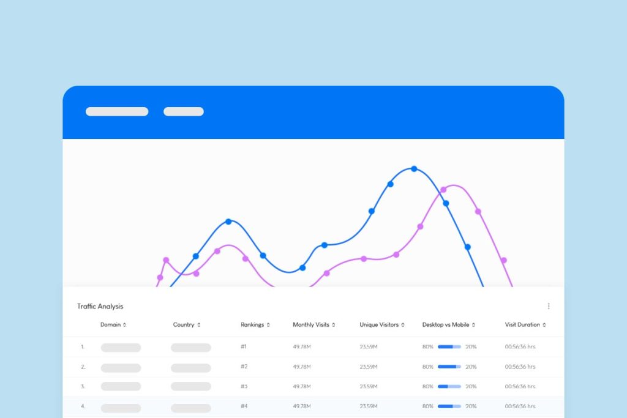The height and width of the screenshot is (418, 627).
Task: Click the highest blue line peak data point
Action: pos(414,168)
